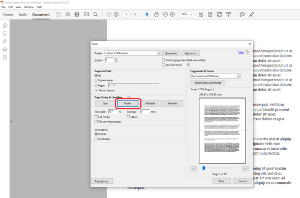
Task: Click the Help question mark icon
Action: click(247, 52)
